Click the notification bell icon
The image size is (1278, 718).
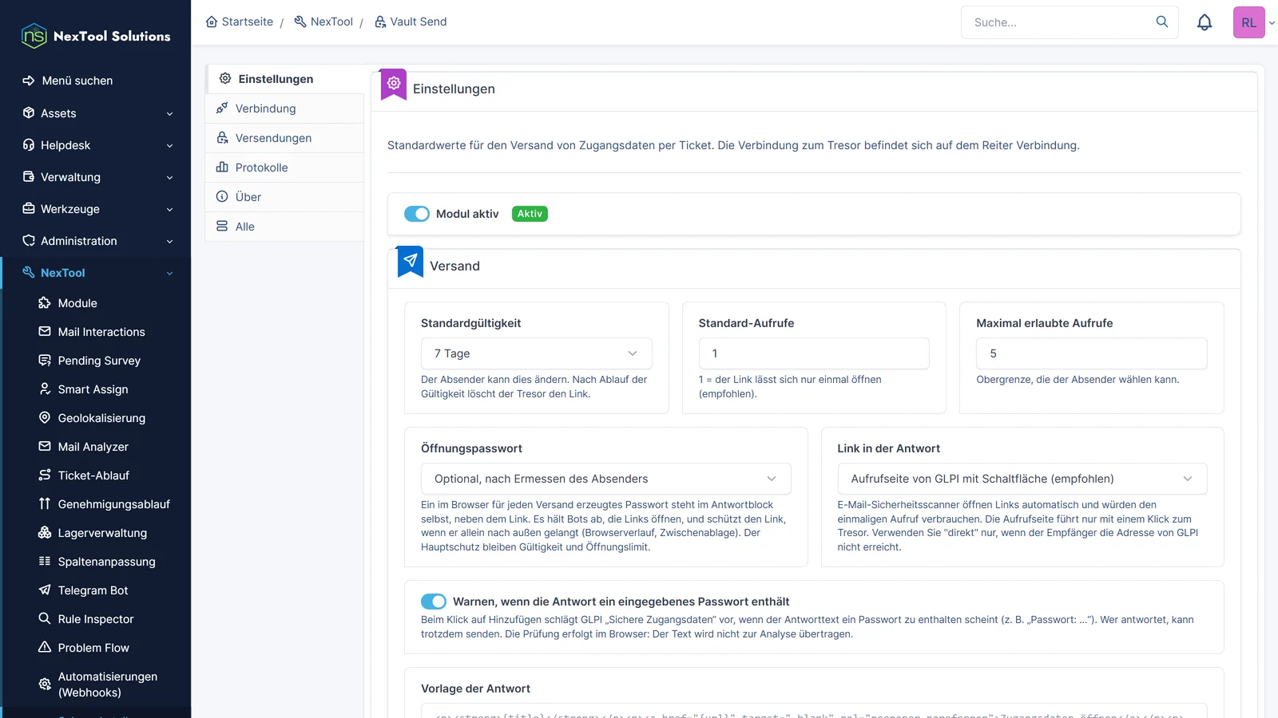pyautogui.click(x=1205, y=22)
